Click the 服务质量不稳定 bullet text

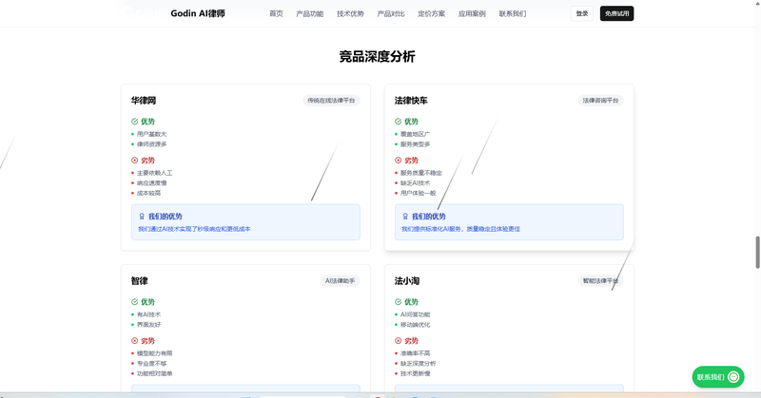coord(420,173)
